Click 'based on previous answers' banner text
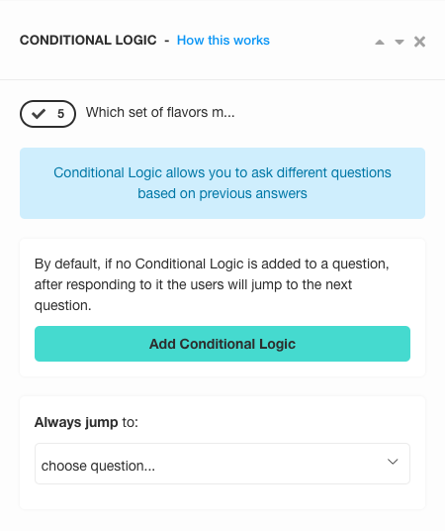The image size is (445, 531). (x=222, y=194)
